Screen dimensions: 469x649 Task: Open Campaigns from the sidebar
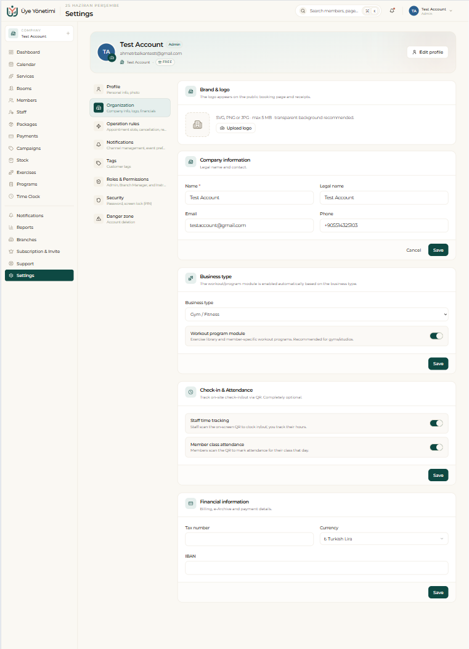click(39, 148)
